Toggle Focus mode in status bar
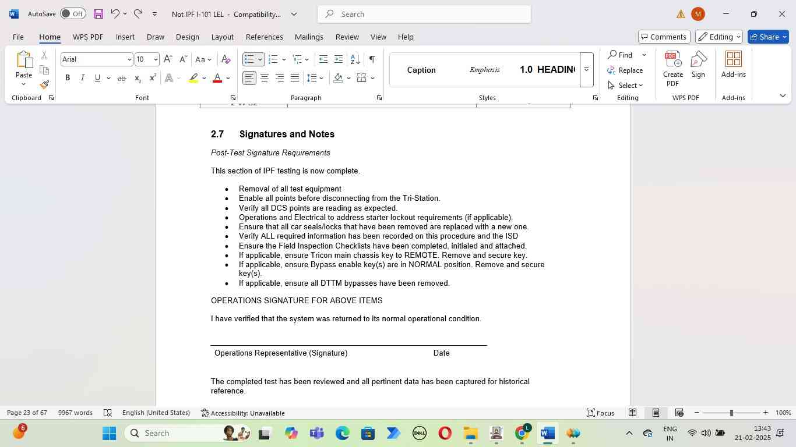Viewport: 796px width, 447px height. (x=600, y=413)
